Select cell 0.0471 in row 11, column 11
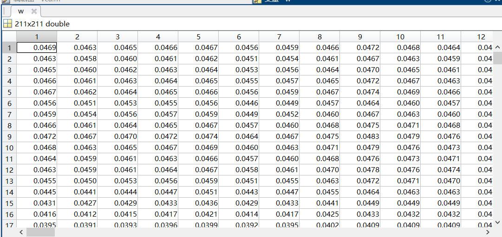 pyautogui.click(x=441, y=158)
